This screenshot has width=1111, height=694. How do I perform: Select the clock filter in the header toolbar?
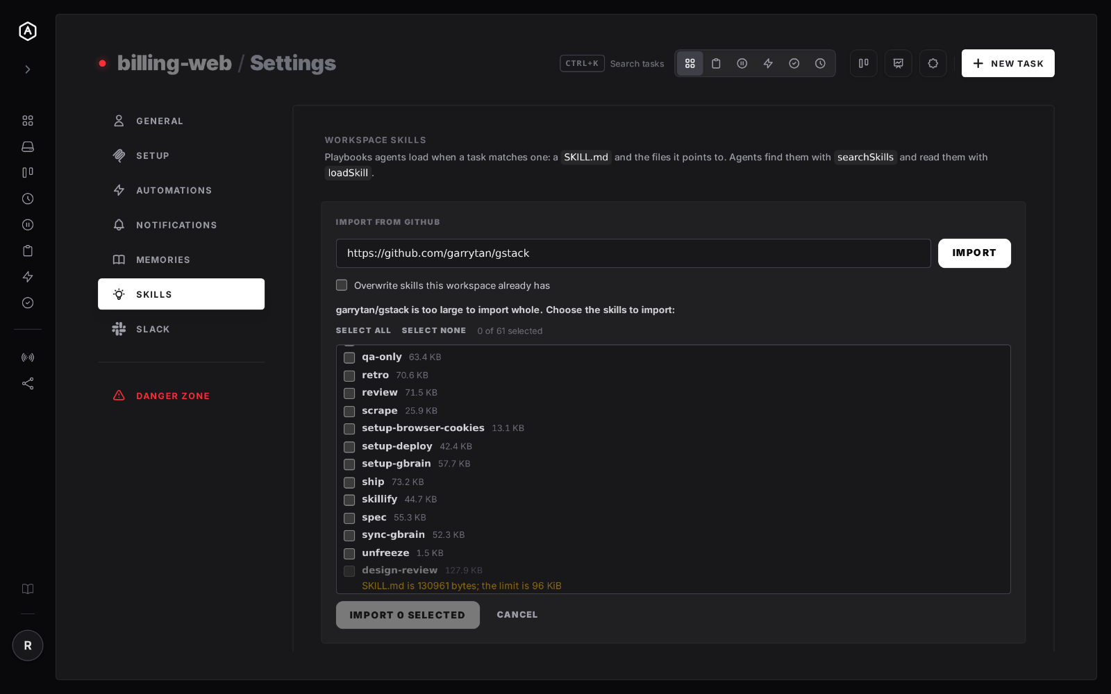pyautogui.click(x=820, y=63)
